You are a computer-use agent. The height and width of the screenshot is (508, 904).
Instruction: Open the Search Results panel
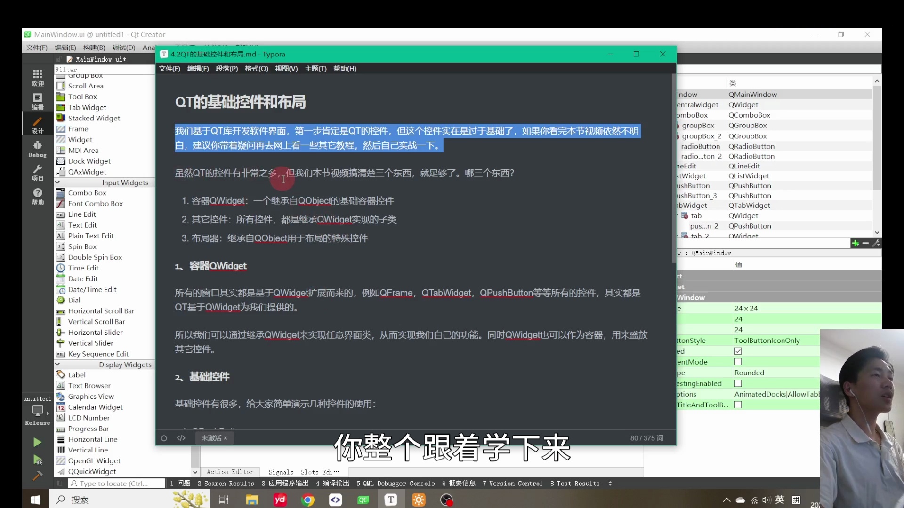tap(226, 483)
